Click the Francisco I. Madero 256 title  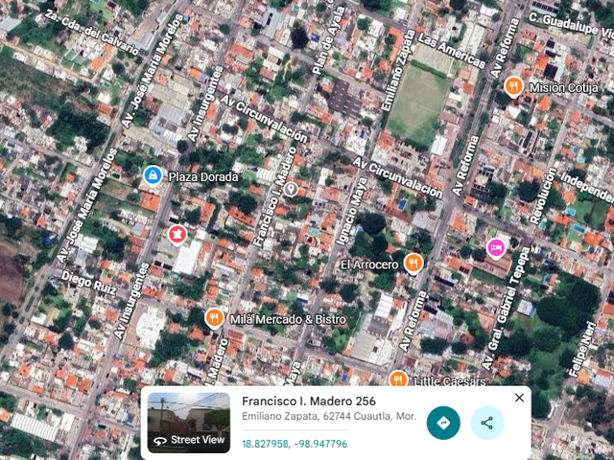point(309,401)
